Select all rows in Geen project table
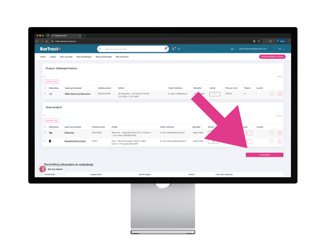The width and height of the screenshot is (332, 249). 45,127
